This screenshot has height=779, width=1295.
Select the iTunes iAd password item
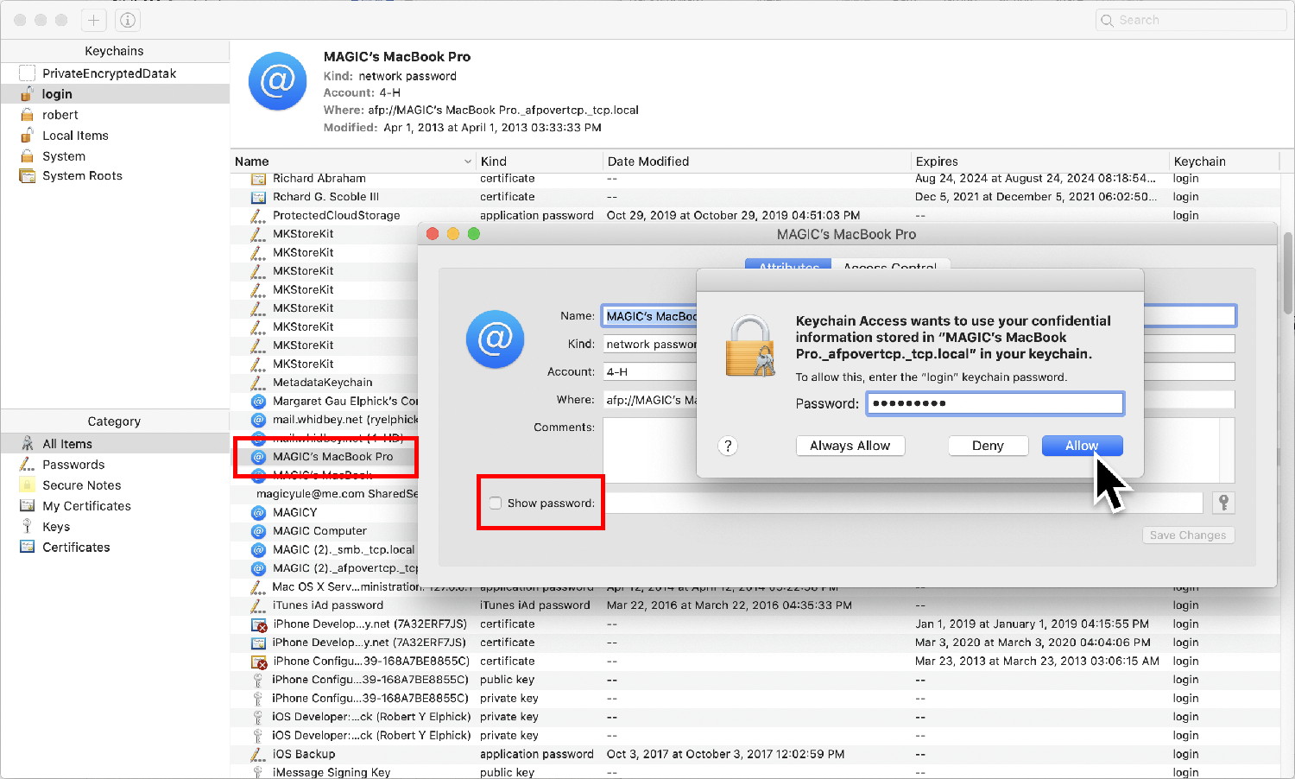pos(755,605)
